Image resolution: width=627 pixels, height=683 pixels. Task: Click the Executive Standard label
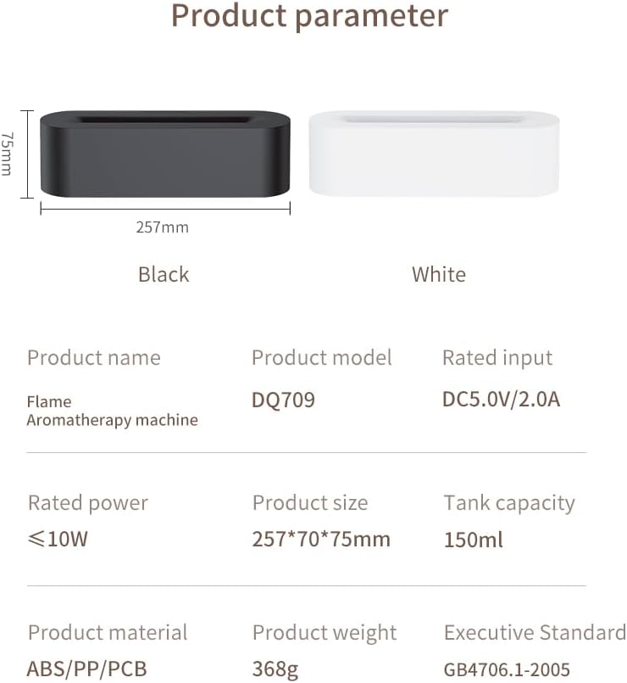(535, 632)
